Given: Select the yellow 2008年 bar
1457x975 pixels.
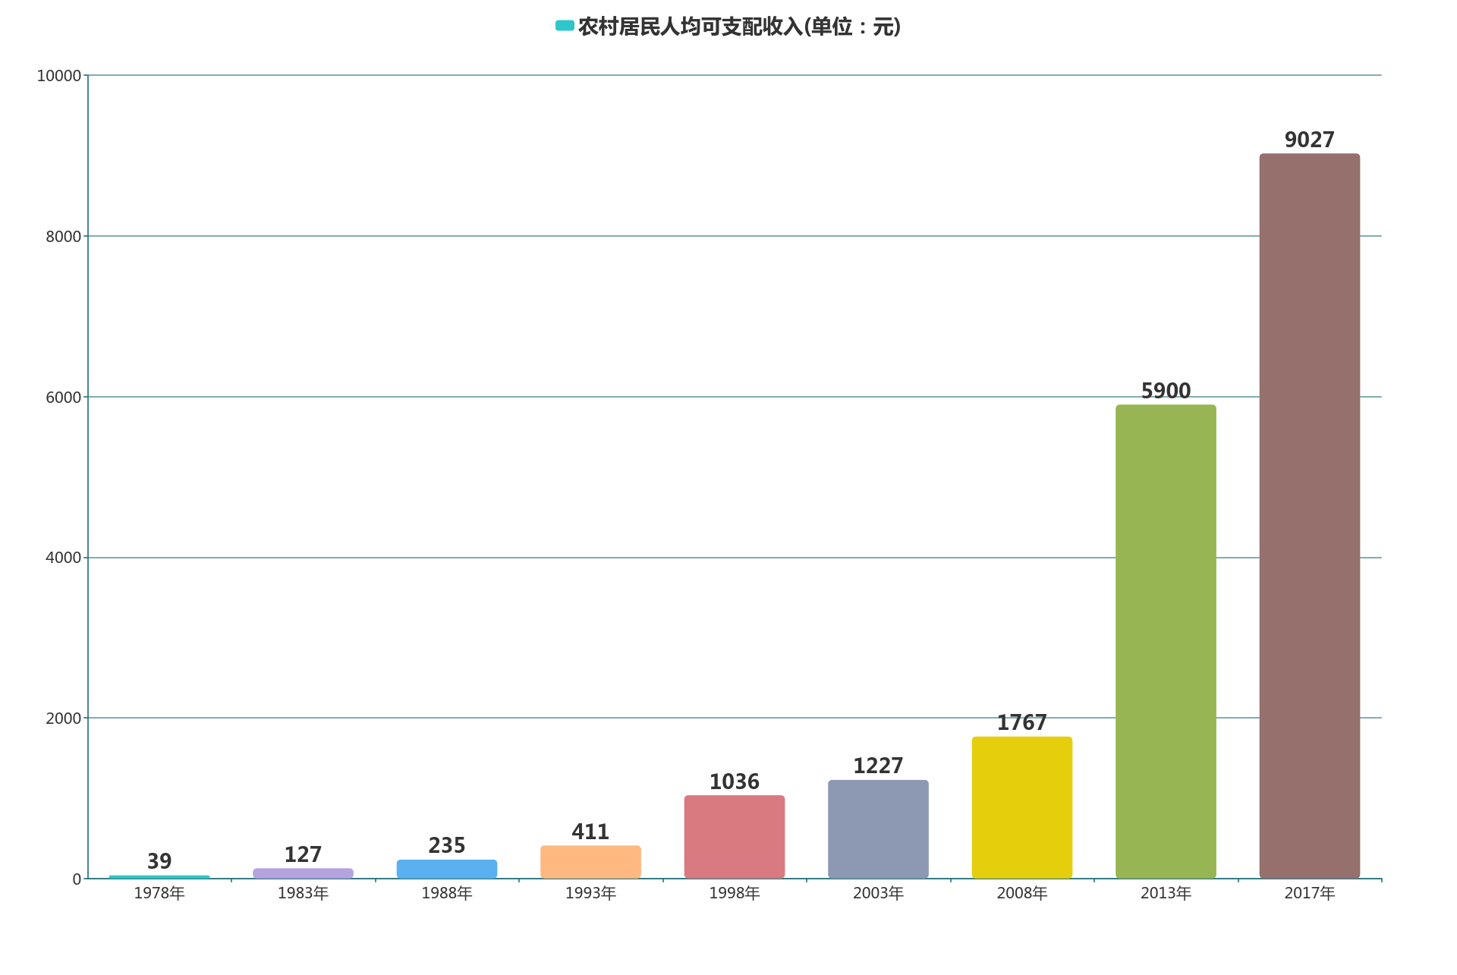Looking at the screenshot, I should [x=1021, y=807].
